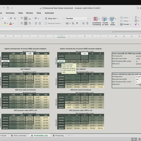Open the Wrap Text dropdown arrow
The width and height of the screenshot is (141, 141).
pyautogui.click(x=57, y=18)
